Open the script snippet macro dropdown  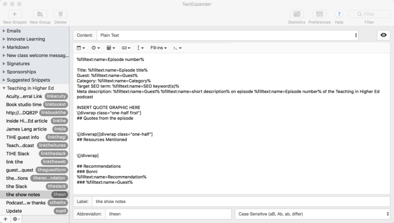177,48
